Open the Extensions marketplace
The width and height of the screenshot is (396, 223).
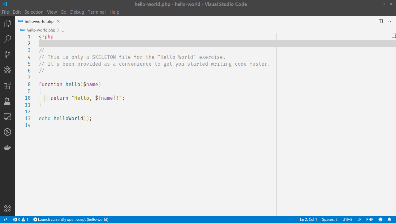point(7,85)
